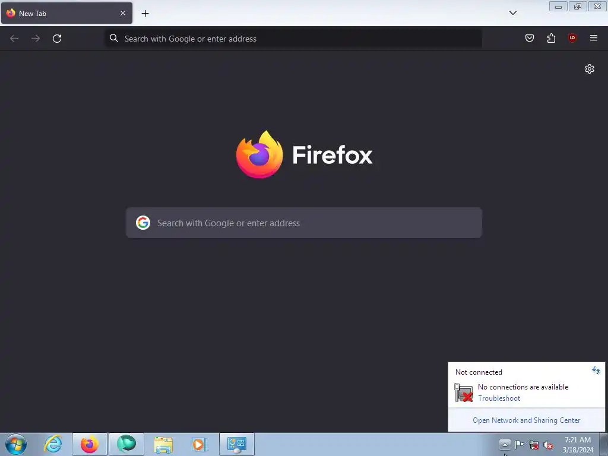
Task: Click the Show desktop strip
Action: [x=604, y=444]
